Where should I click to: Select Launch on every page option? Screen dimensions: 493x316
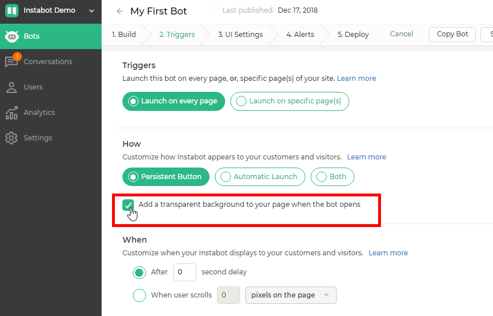[x=174, y=101]
